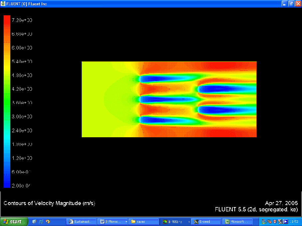Click the FLUENT icon in the title bar
302x226 pixels.
3,4
